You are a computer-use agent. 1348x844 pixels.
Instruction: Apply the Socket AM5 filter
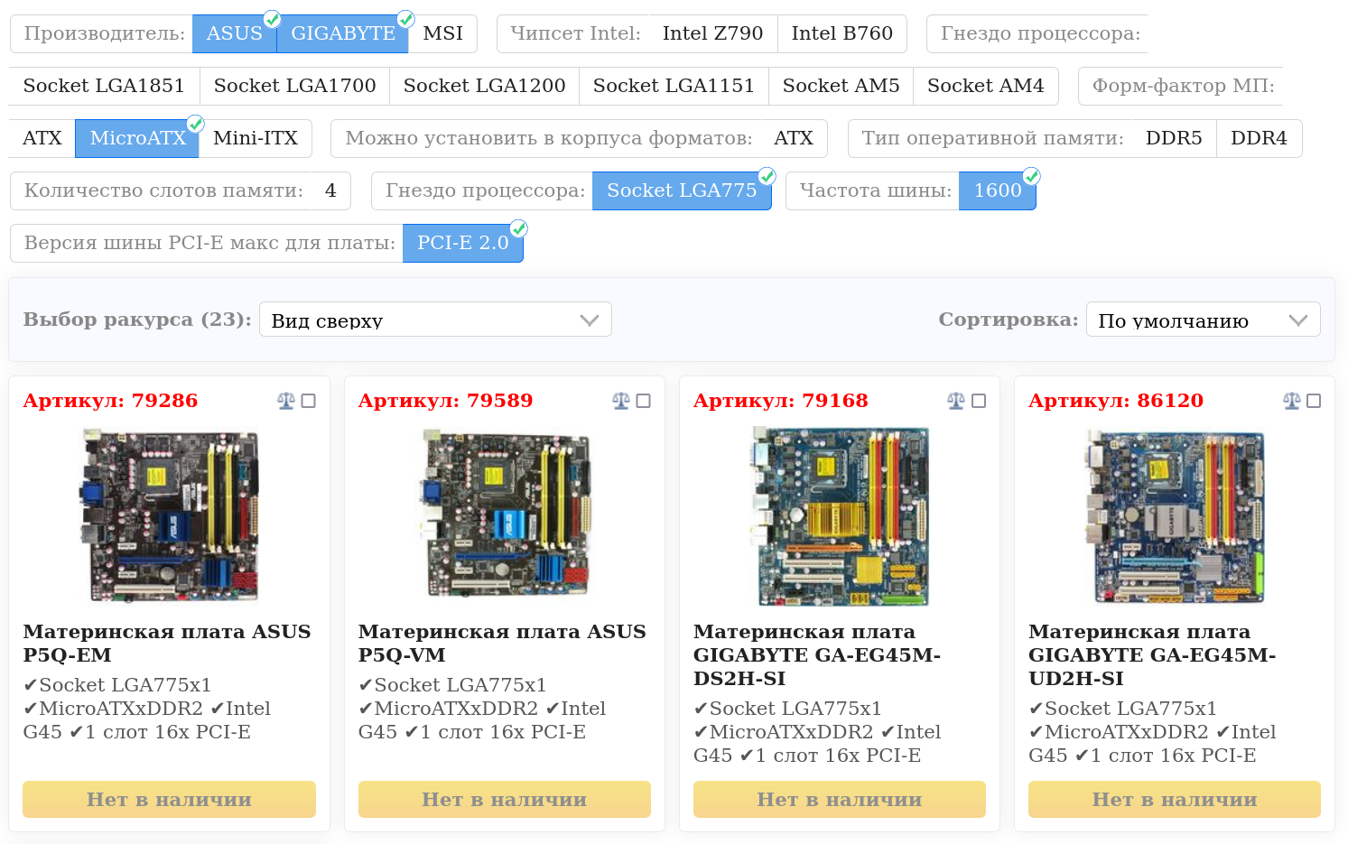point(841,86)
